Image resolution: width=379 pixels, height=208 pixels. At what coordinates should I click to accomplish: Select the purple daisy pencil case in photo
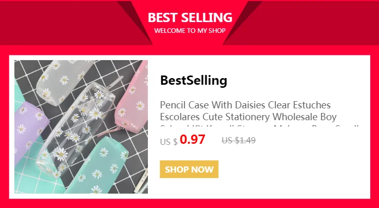pos(30,130)
